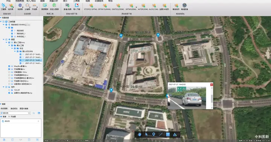The image size is (271, 142).
Task: Collapse the 地形 tree node
Action: pos(3,87)
